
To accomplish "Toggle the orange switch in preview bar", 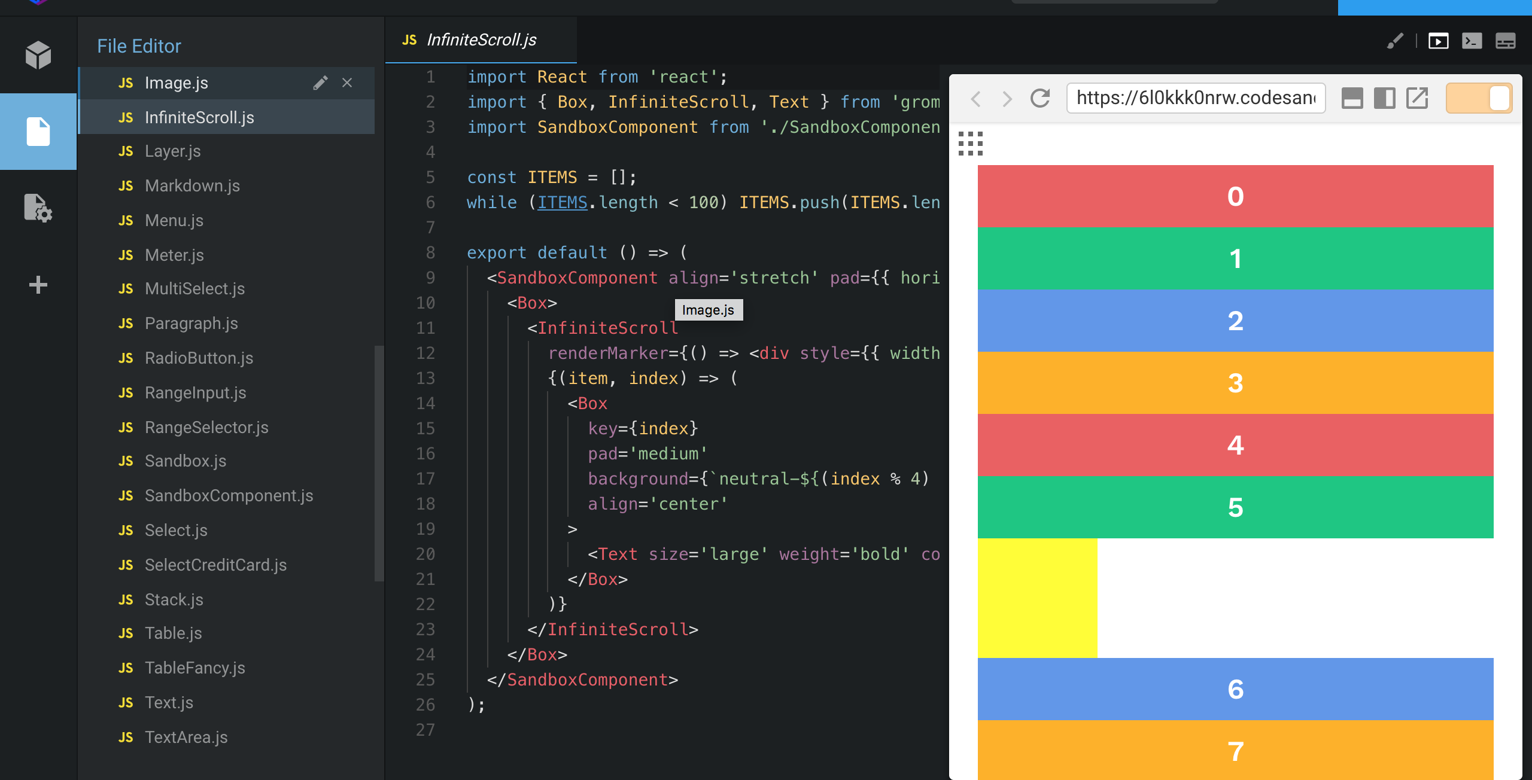I will coord(1479,97).
